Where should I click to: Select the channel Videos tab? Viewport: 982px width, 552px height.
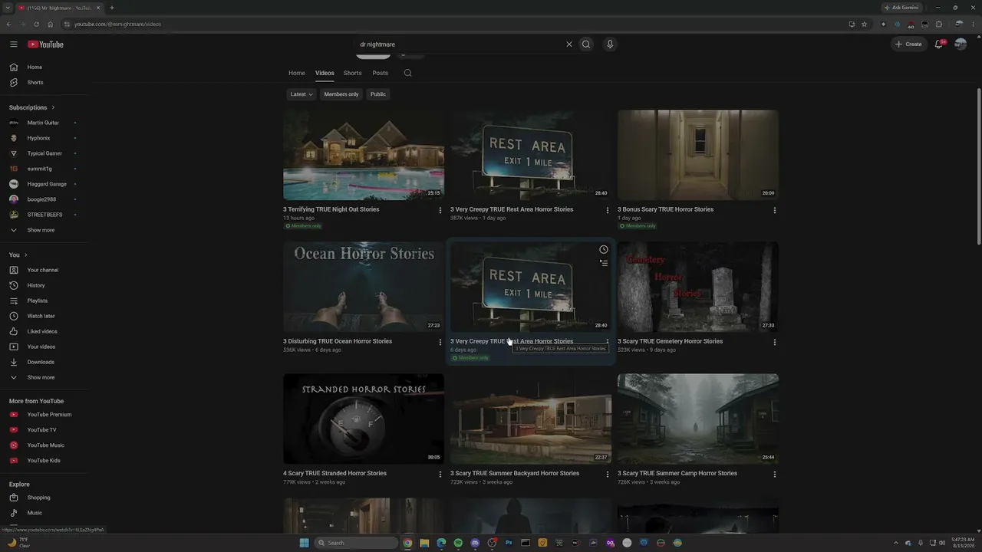pyautogui.click(x=325, y=73)
